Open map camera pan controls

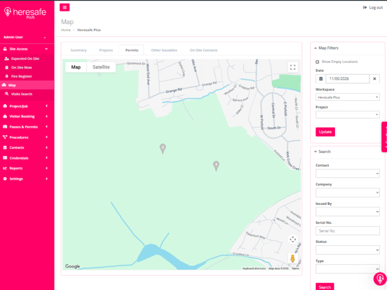(293, 239)
